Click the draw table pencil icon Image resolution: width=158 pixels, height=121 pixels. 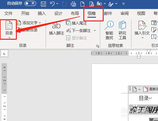point(99,4)
